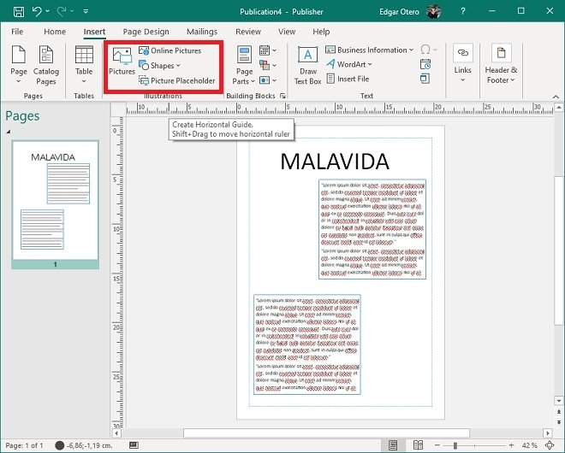Image resolution: width=565 pixels, height=453 pixels.
Task: Go to previous page with double-up arrow
Action: coord(559,412)
